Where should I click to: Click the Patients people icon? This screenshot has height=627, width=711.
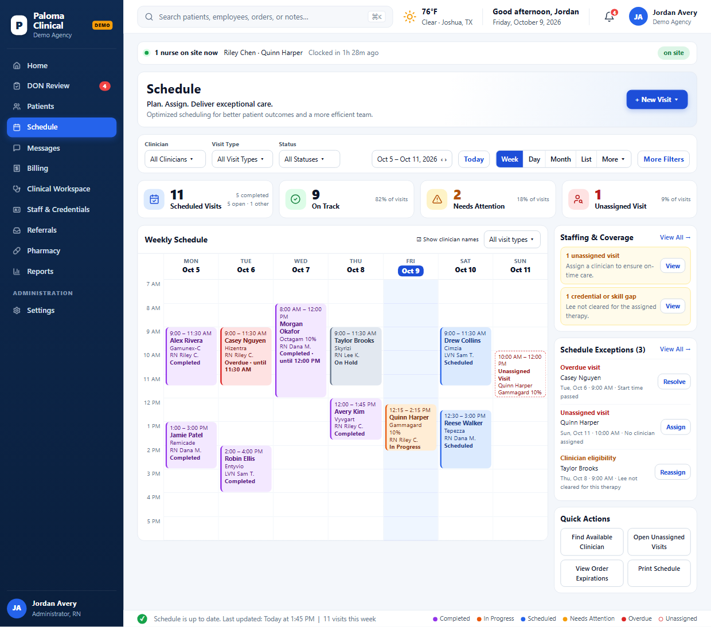click(x=17, y=107)
